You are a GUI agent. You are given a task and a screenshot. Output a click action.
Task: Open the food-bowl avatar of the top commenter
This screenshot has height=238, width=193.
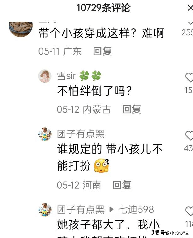tap(21, 29)
